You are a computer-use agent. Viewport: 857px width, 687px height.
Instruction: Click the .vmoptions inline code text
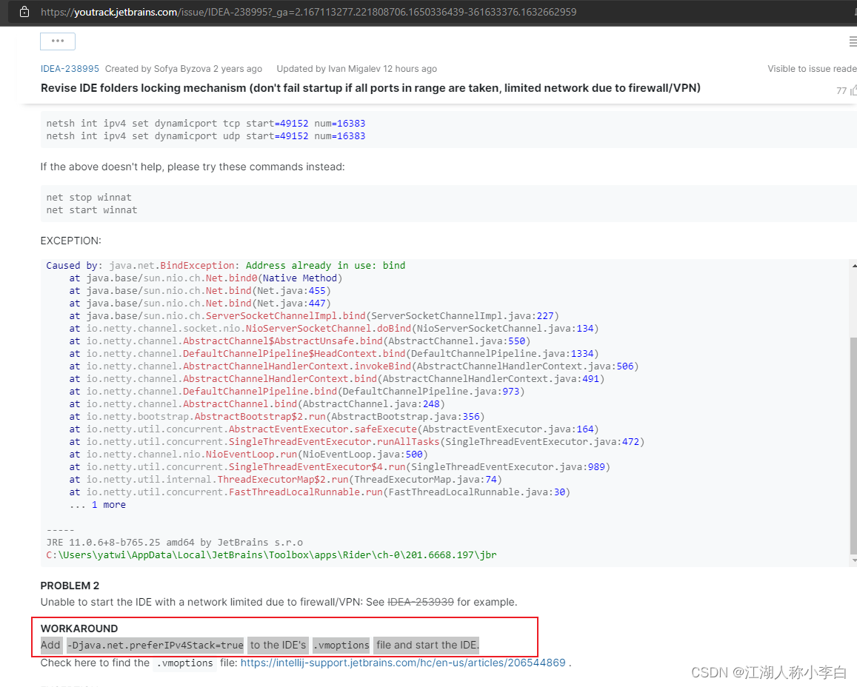coord(340,645)
